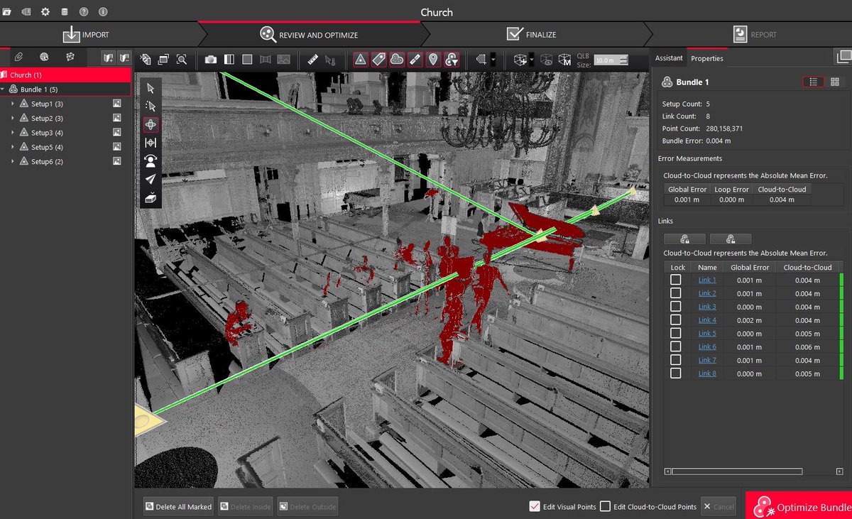
Task: Click the links table horizontal scrollbar
Action: pyautogui.click(x=737, y=471)
